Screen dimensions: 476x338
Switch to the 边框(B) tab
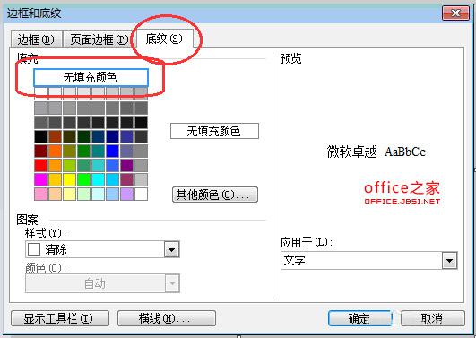coord(36,39)
